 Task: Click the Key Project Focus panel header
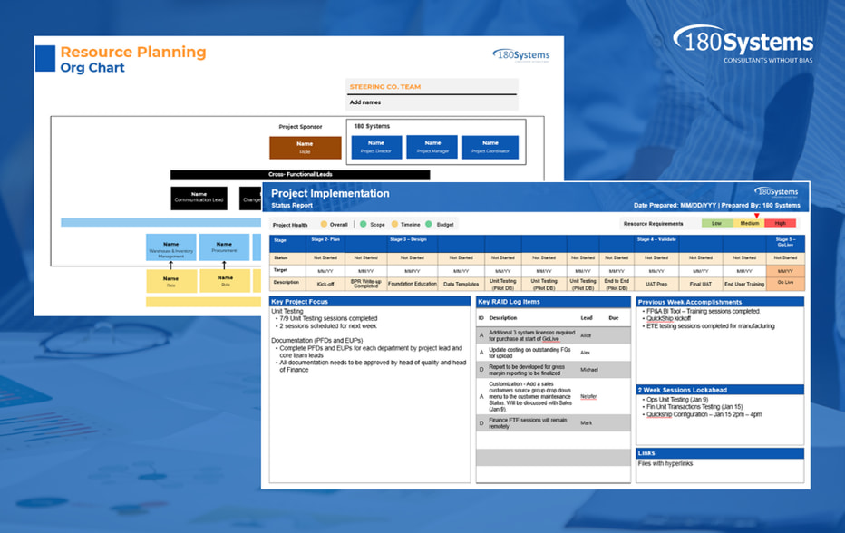pyautogui.click(x=370, y=302)
